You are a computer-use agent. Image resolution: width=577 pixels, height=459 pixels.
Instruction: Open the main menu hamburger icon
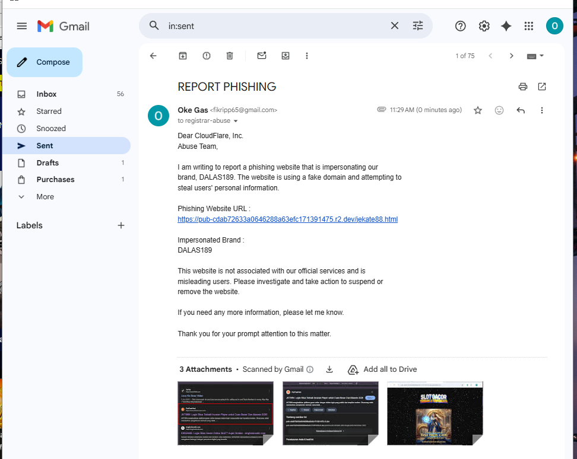pos(22,26)
